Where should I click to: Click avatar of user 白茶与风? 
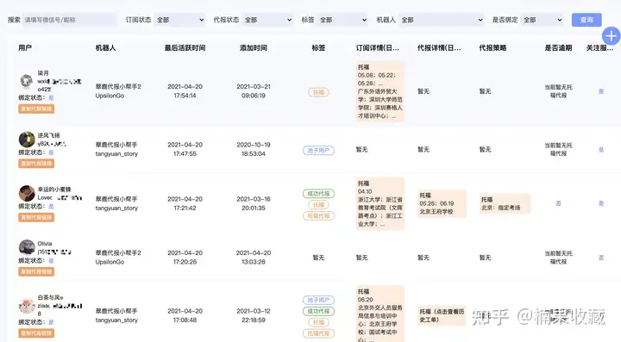click(27, 306)
